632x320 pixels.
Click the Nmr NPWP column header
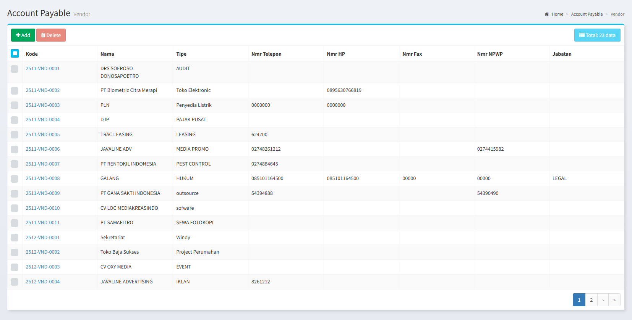(x=490, y=54)
